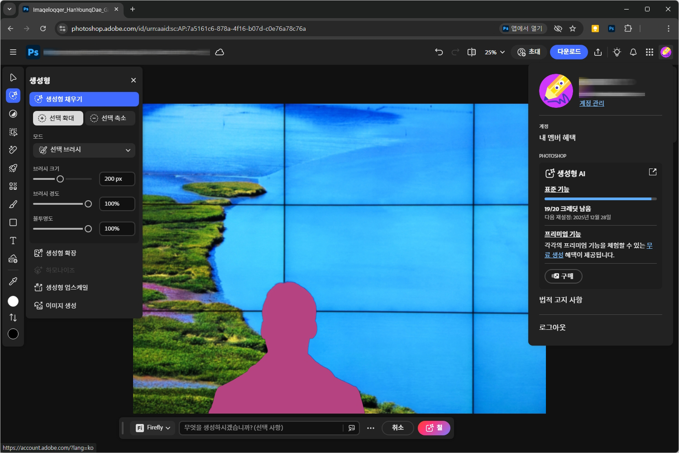
Task: Select the Generative sparkle tool in toolbar
Action: pos(13,95)
